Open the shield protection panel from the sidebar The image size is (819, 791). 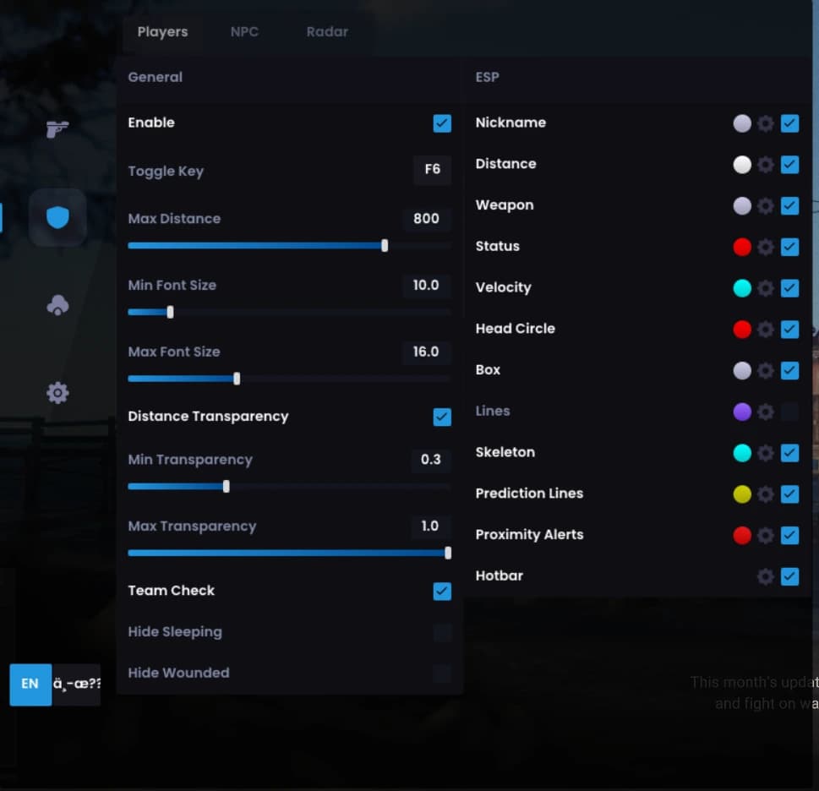[57, 217]
